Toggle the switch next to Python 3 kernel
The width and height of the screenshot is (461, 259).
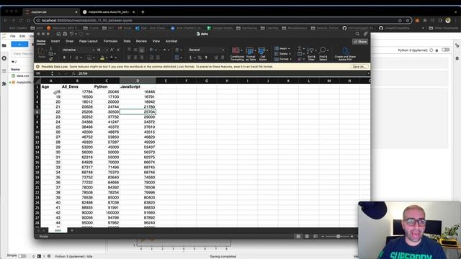445,50
